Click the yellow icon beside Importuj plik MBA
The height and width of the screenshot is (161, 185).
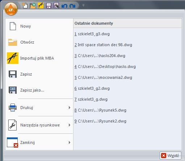point(13,58)
